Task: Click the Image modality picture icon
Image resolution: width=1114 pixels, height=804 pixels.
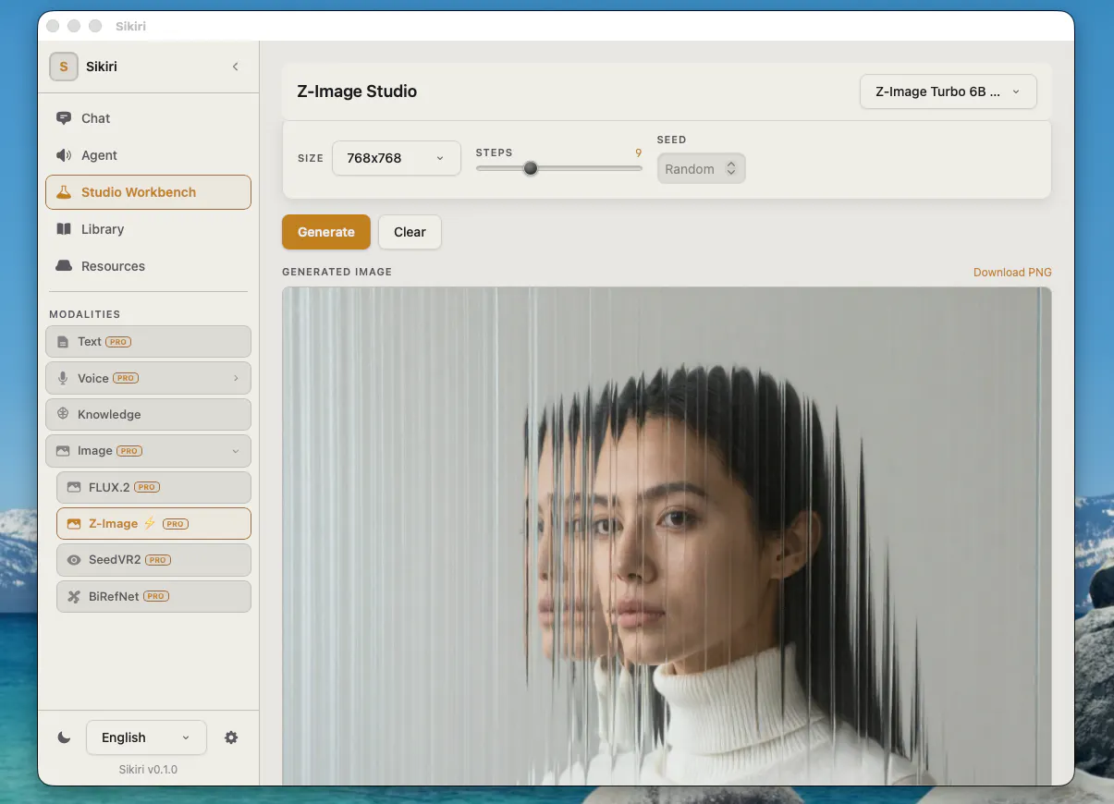Action: 63,451
